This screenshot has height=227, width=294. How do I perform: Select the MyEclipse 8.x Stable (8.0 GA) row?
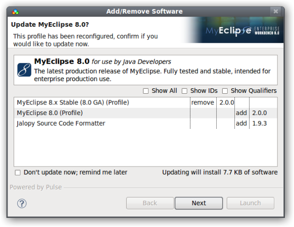pyautogui.click(x=145, y=102)
